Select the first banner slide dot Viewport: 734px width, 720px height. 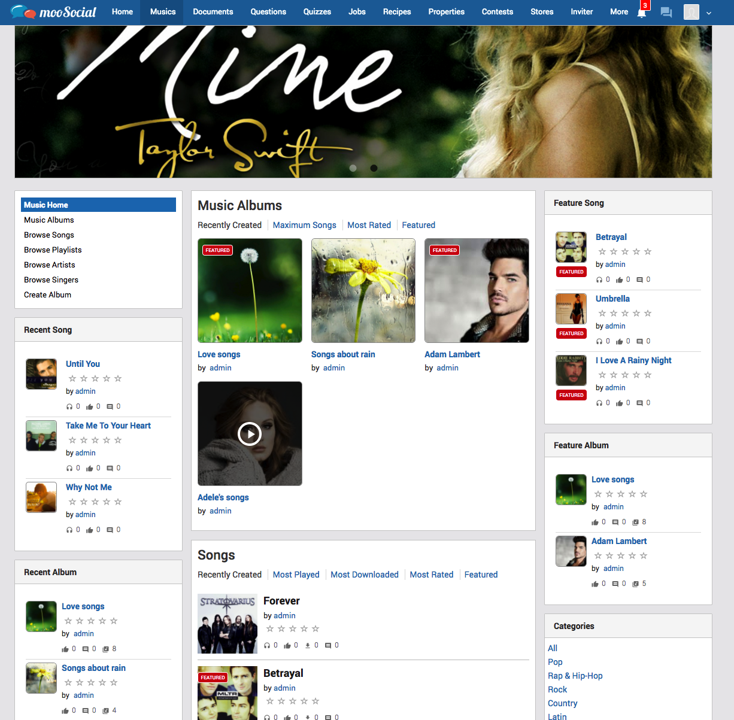(353, 168)
